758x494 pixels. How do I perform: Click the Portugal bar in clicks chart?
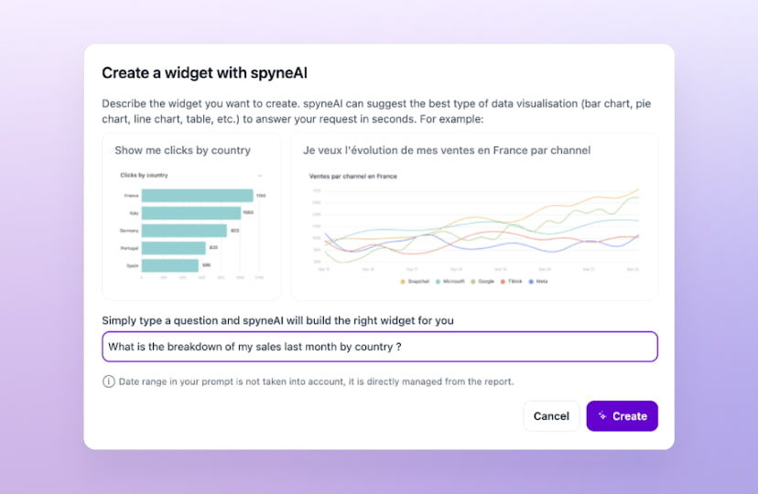coord(174,248)
